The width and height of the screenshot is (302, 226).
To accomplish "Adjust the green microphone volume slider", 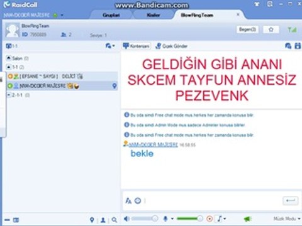I will tap(190, 218).
